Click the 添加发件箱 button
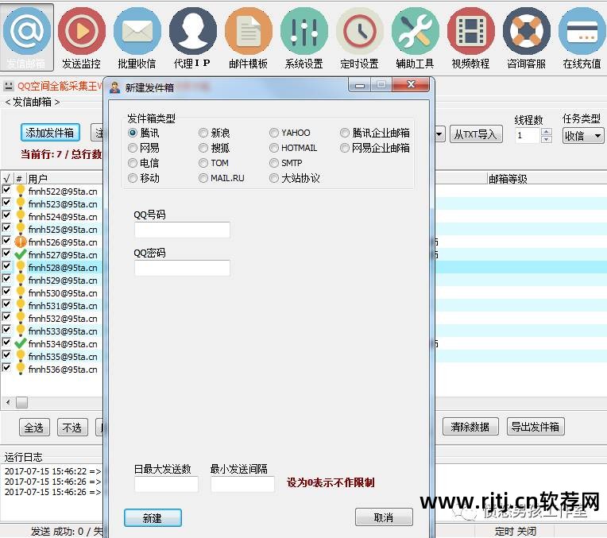607x538 pixels. click(50, 133)
